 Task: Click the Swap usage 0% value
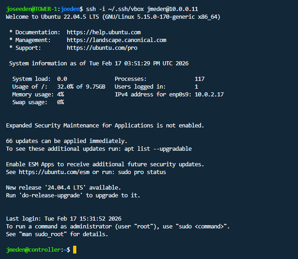click(x=60, y=102)
